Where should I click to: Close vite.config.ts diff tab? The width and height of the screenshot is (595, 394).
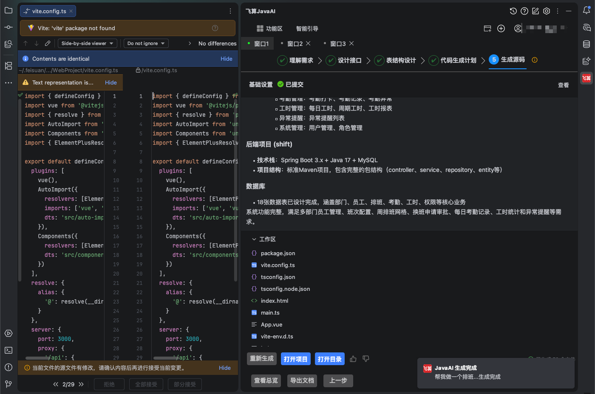(x=70, y=11)
